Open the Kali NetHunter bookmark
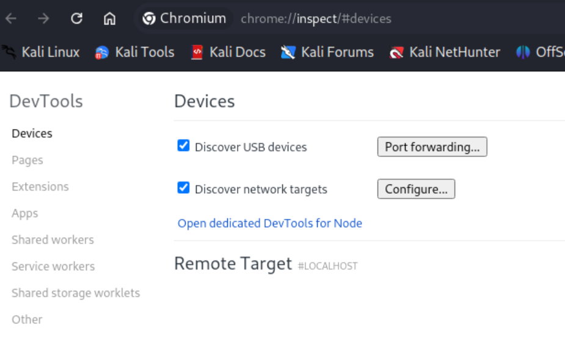Screen dimensions: 565x338 (445, 53)
